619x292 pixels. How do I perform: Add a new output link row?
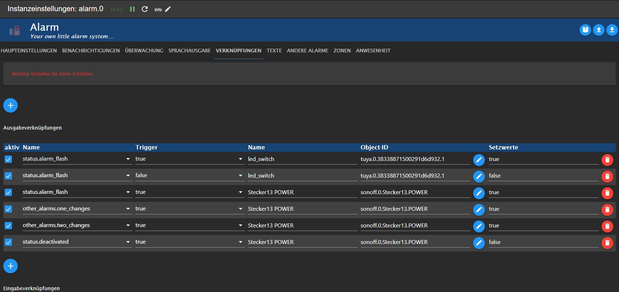[10, 105]
